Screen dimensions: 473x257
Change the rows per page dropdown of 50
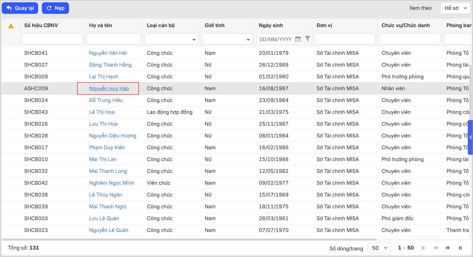pyautogui.click(x=379, y=248)
